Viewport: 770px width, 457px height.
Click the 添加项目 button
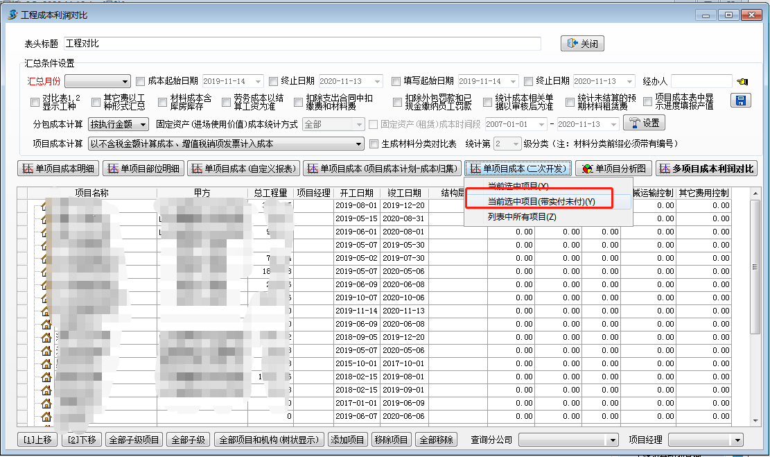coord(347,440)
